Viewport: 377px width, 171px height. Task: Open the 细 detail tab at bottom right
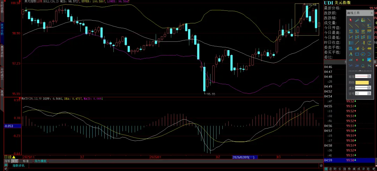[326, 169]
